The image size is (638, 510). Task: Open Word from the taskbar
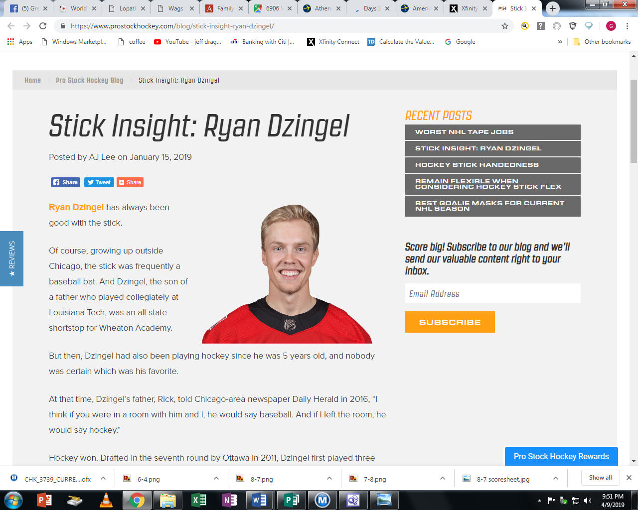pos(260,500)
